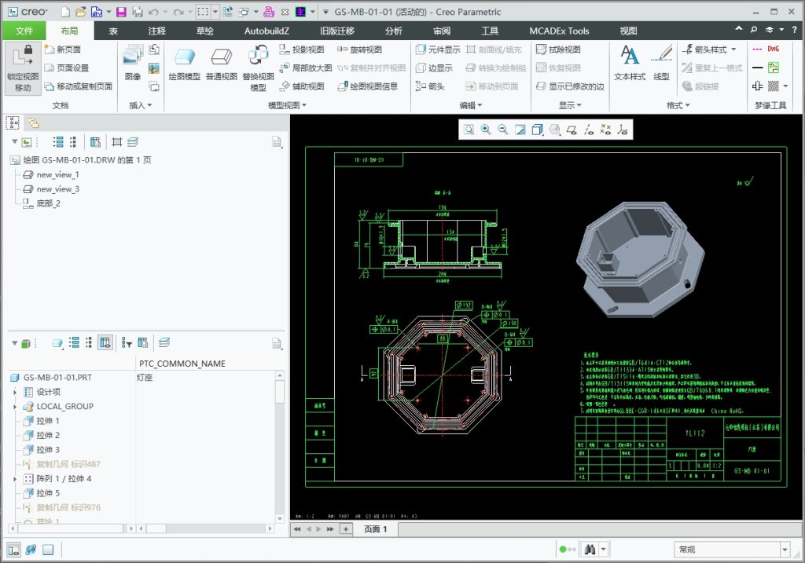
Task: Click the binoculars search icon in status bar
Action: pyautogui.click(x=591, y=549)
